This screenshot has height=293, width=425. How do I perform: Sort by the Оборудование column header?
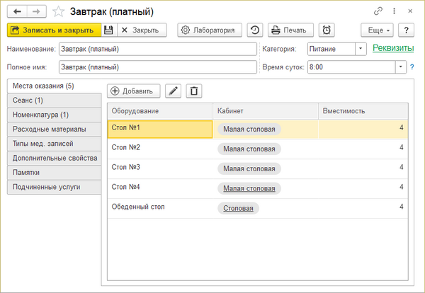[160, 111]
